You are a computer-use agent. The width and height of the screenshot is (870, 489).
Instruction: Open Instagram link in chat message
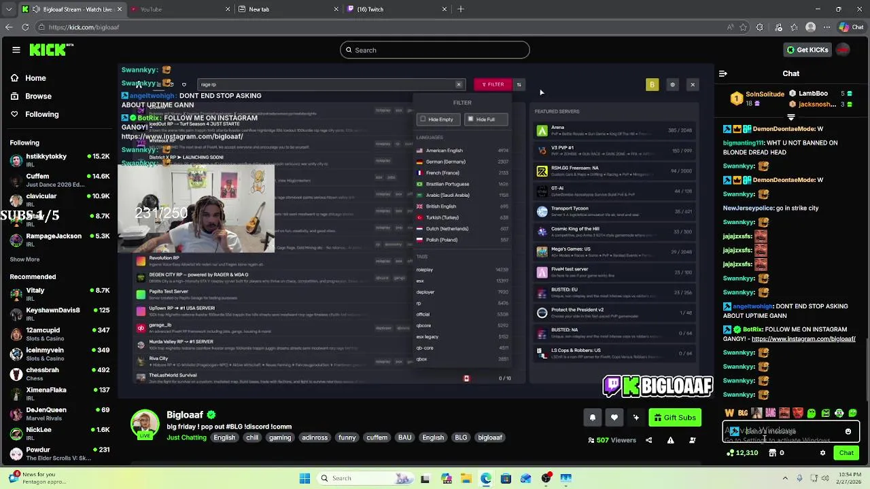(x=803, y=339)
